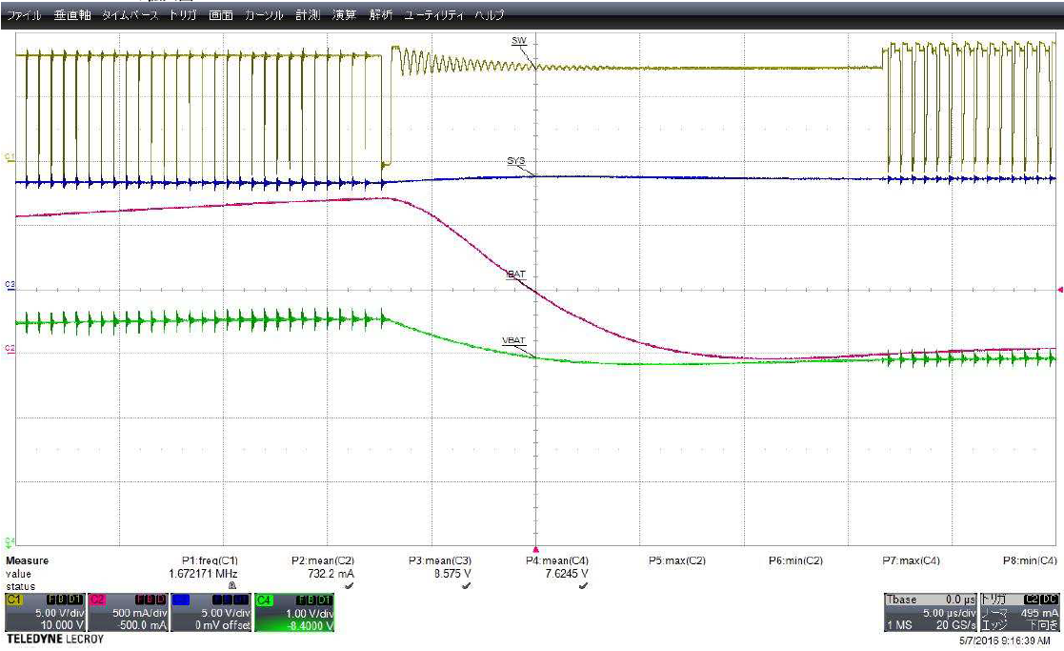Select the empty P6:min(C2) measurement
1064x651 pixels.
(795, 560)
